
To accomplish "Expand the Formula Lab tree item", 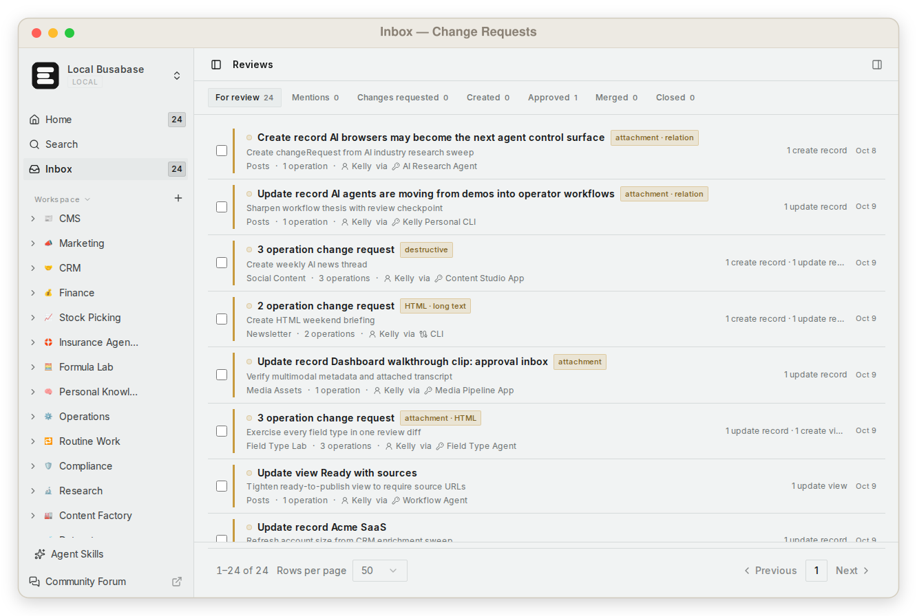I will 32,367.
